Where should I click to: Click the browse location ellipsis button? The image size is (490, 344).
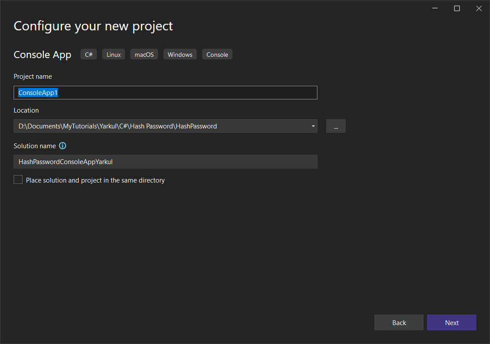point(336,126)
